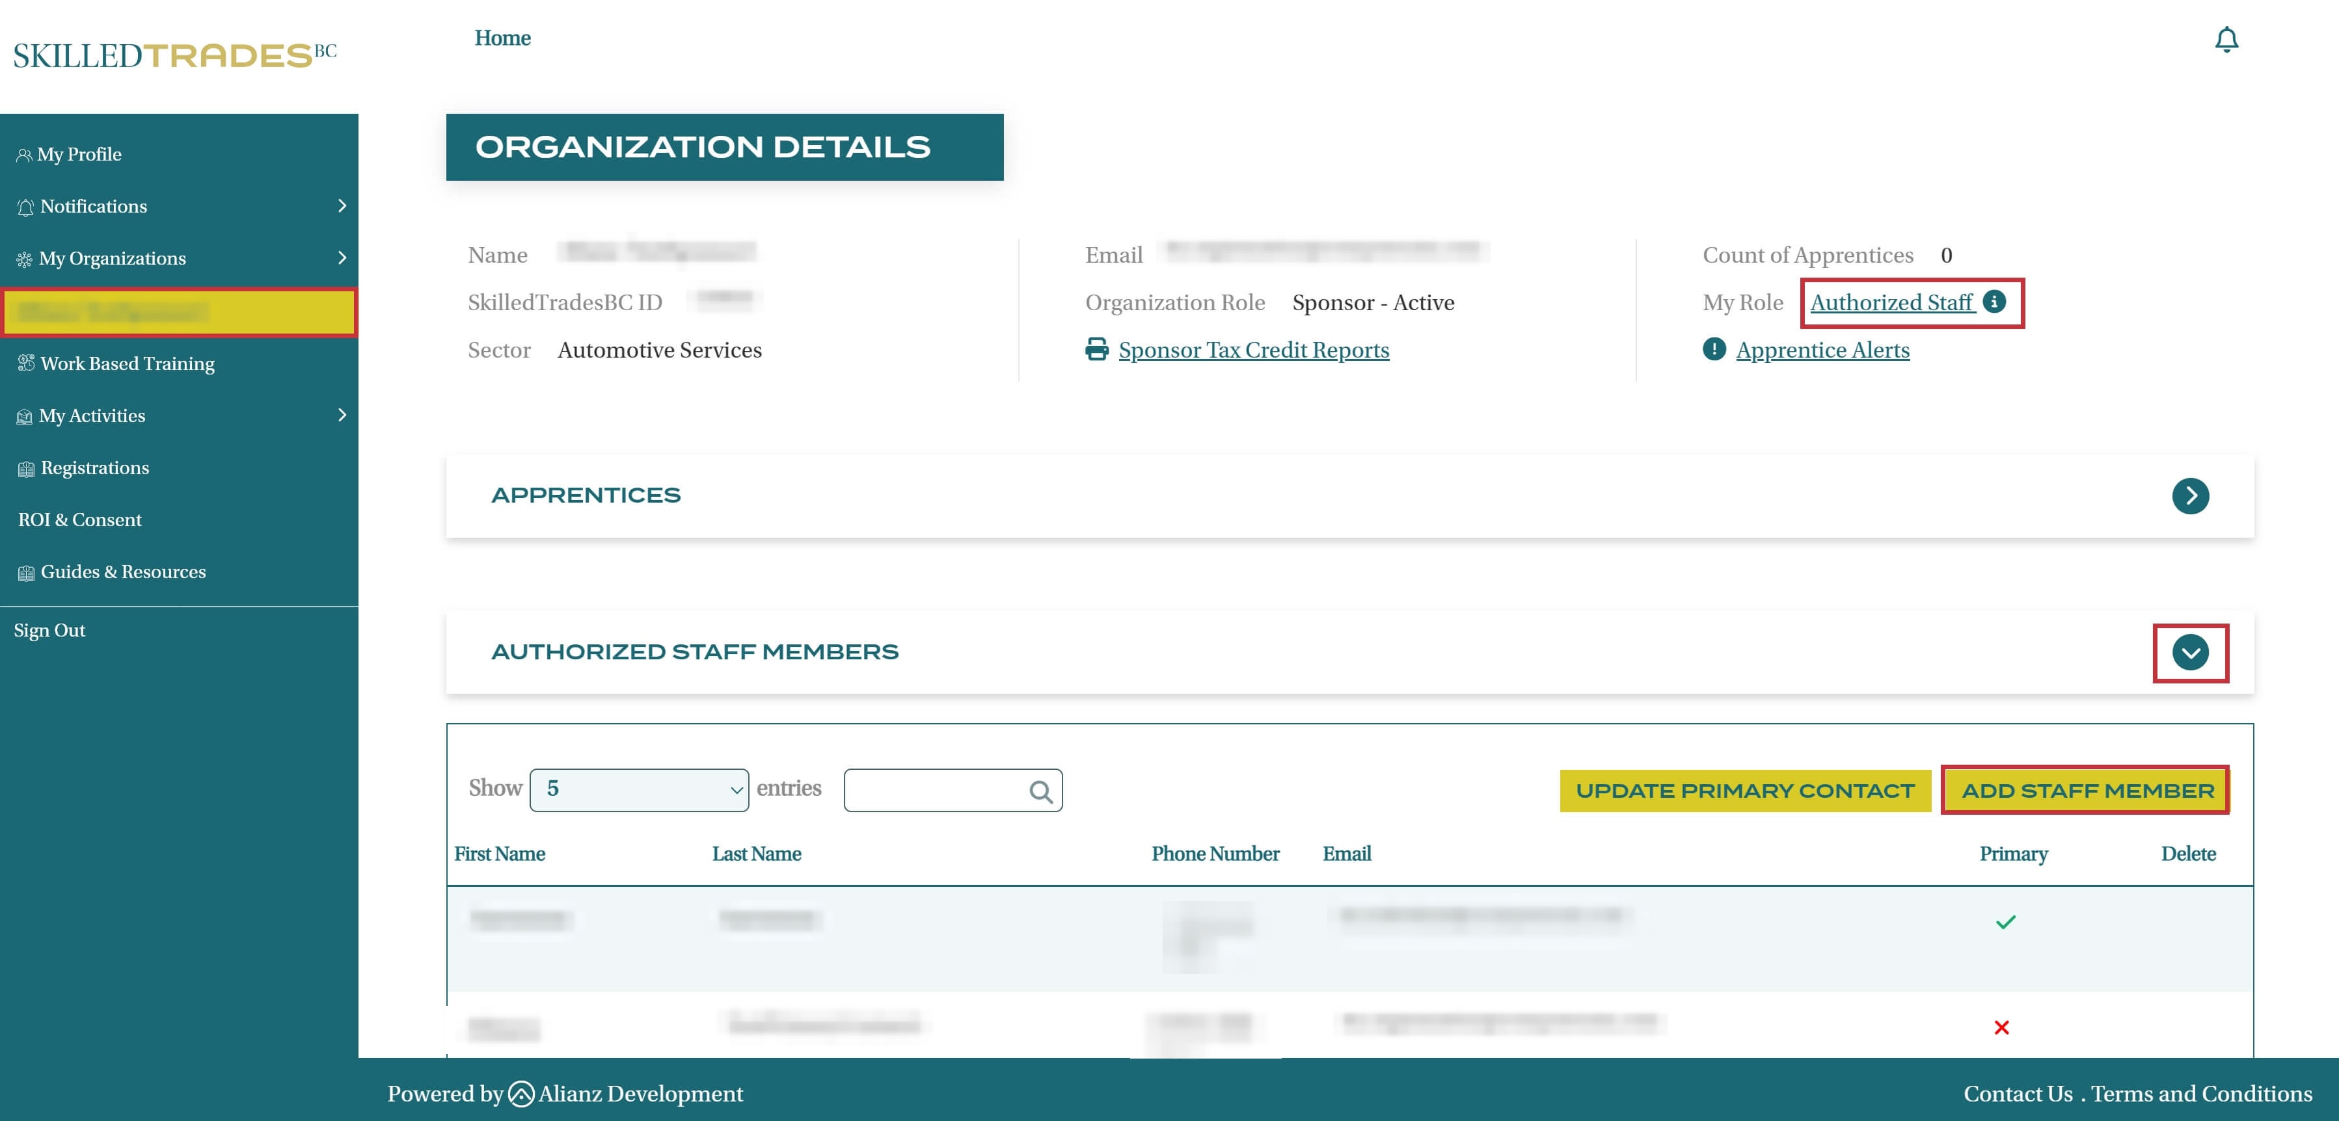Click the info icon beside Authorized Staff
Viewport: 2339px width, 1121px height.
point(1994,301)
